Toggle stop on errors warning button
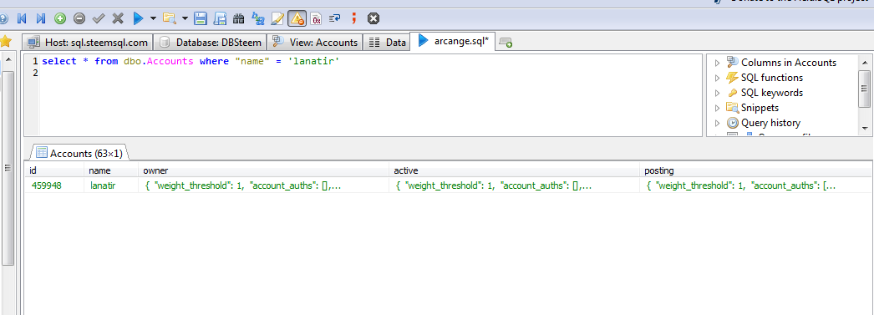Viewport: 874px width, 315px height. 297,18
